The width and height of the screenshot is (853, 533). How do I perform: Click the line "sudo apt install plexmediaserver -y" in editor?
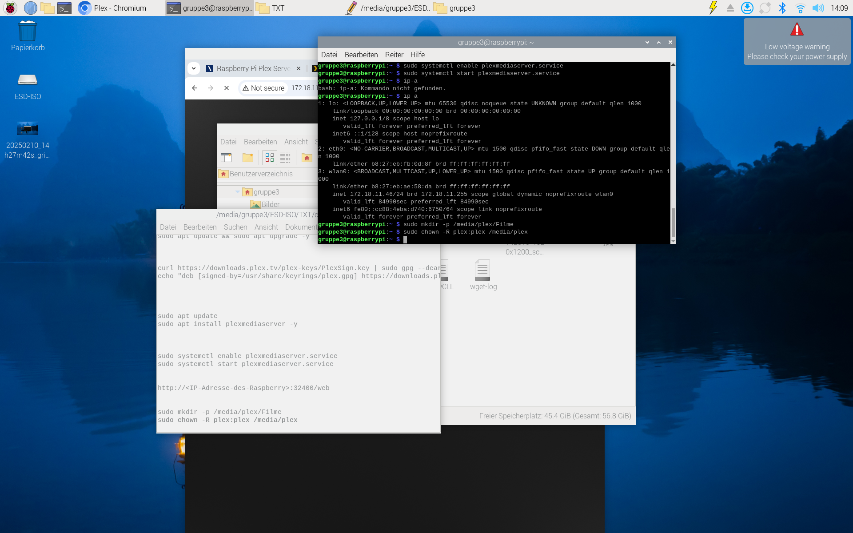pos(227,324)
